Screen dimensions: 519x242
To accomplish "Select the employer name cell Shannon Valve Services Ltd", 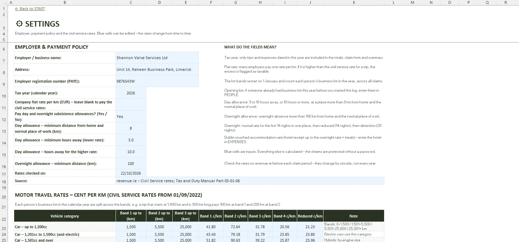I will point(157,58).
